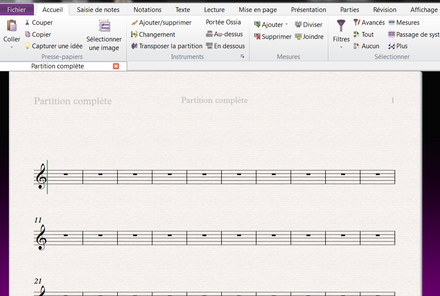Select the Changement d'instrument icon

pos(134,34)
